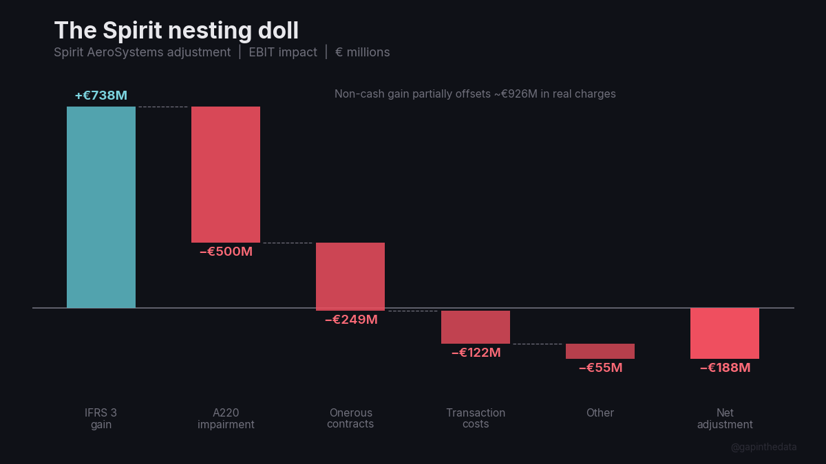Click the small Other bar
The height and width of the screenshot is (464, 826).
click(600, 351)
